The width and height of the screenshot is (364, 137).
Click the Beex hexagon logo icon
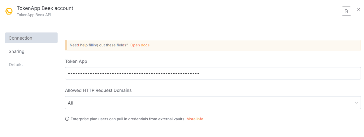pos(9,11)
